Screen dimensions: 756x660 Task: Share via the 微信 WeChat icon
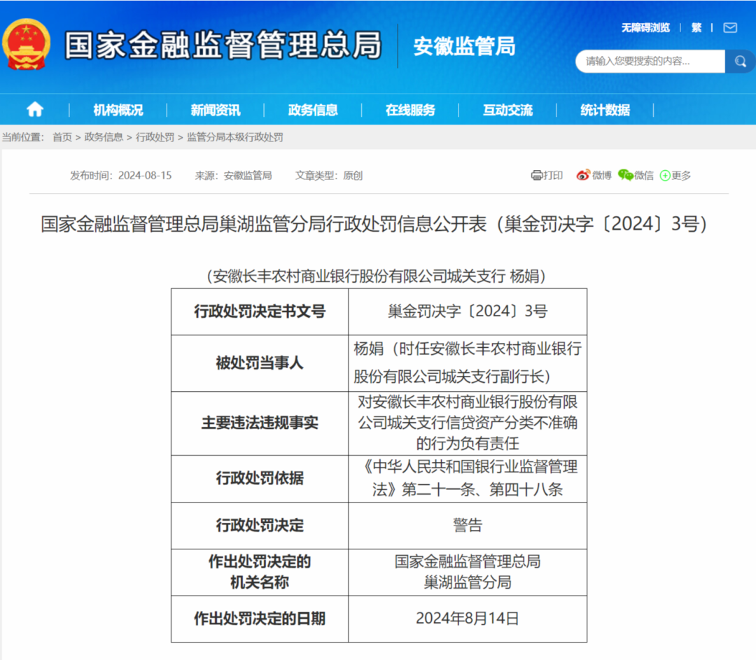click(x=625, y=175)
